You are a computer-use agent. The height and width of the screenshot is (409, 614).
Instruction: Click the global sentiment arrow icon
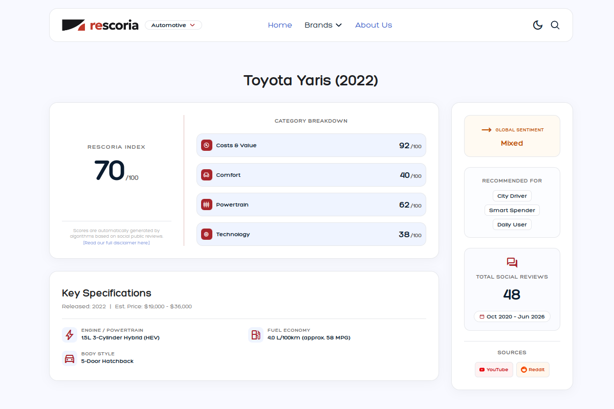click(x=487, y=130)
